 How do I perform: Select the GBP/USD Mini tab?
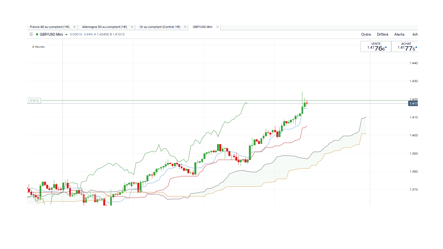[x=202, y=27]
